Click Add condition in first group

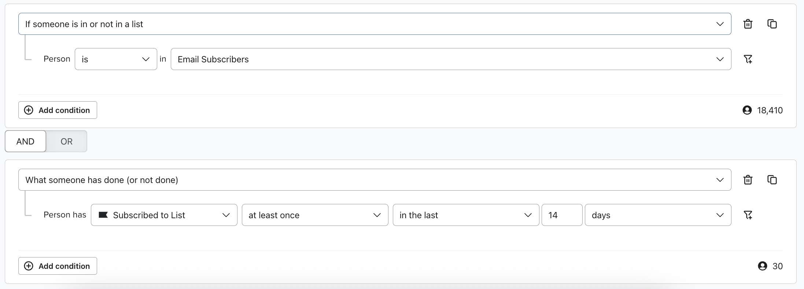tap(58, 110)
